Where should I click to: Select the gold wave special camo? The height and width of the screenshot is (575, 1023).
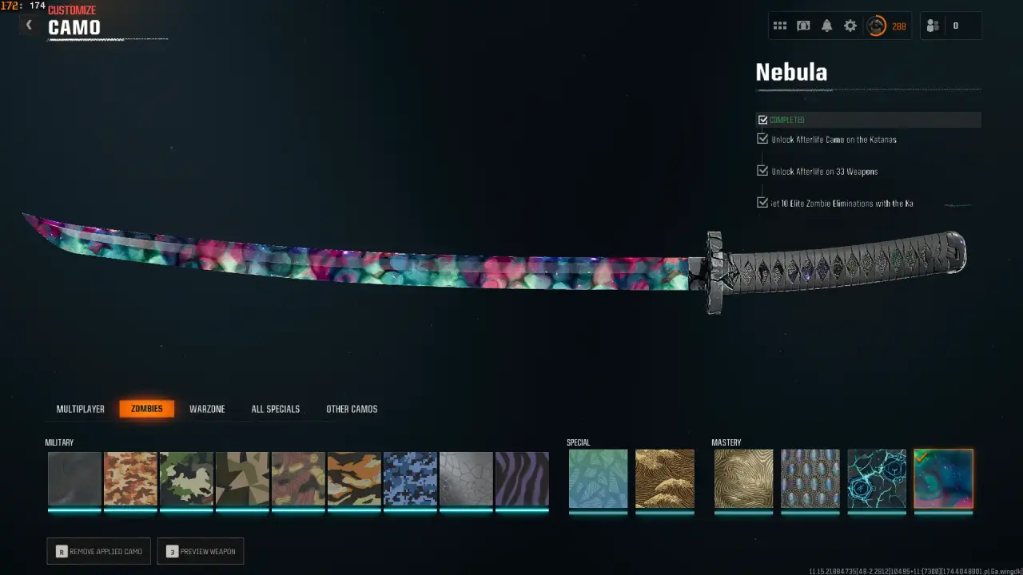point(665,479)
